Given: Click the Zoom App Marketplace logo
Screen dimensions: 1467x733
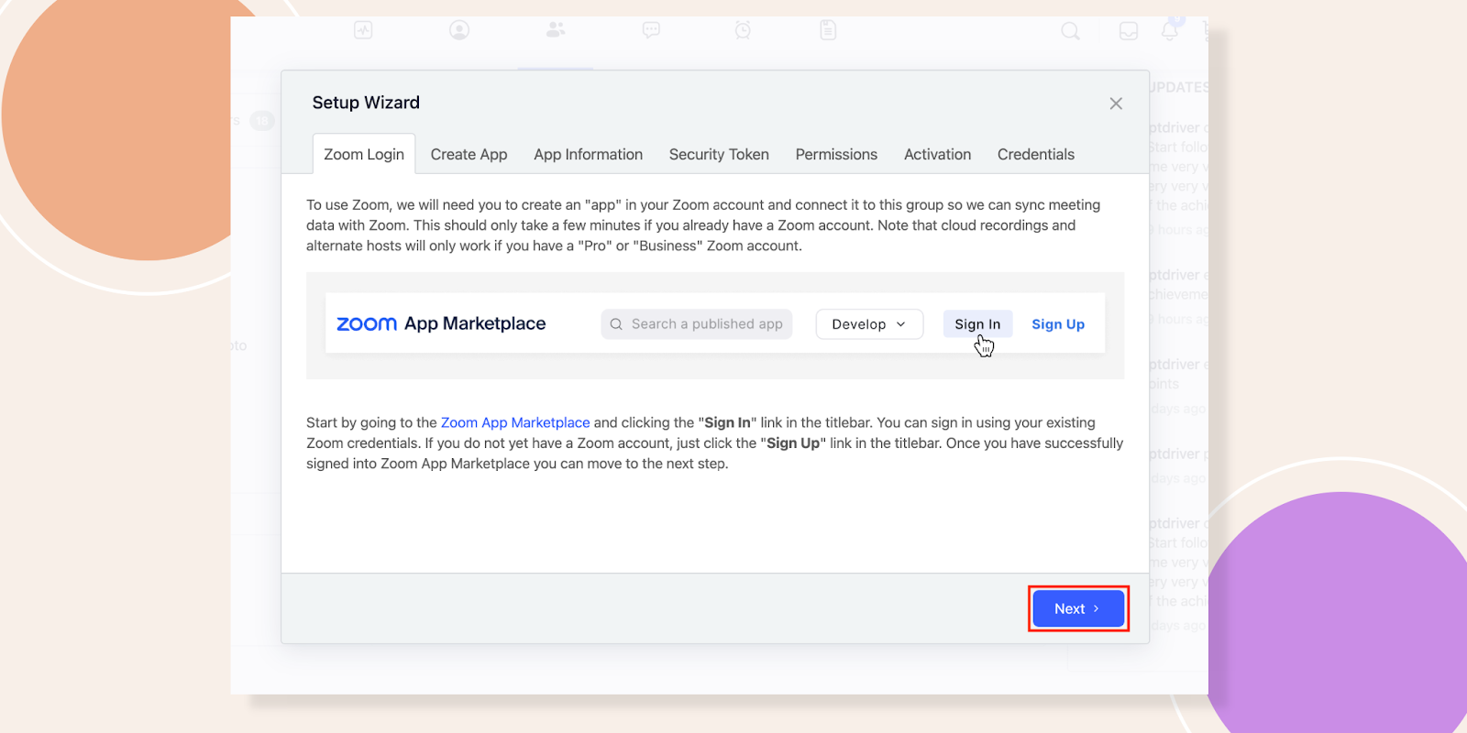Looking at the screenshot, I should [441, 323].
